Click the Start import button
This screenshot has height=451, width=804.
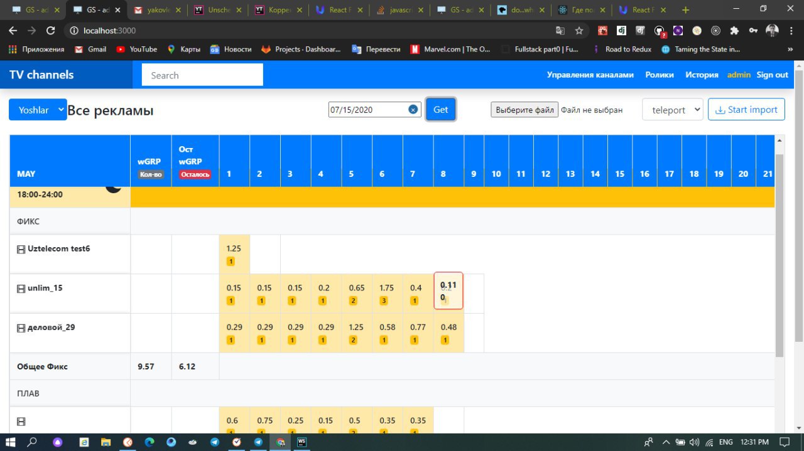click(746, 109)
